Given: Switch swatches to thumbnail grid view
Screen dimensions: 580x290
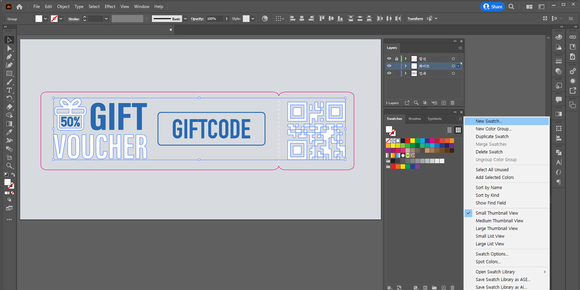Looking at the screenshot, I should pos(458,130).
